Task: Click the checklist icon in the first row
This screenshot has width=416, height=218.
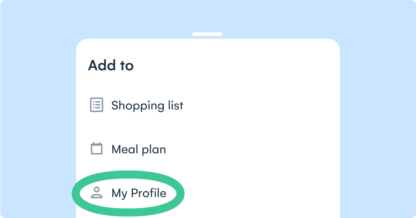Action: [96, 105]
